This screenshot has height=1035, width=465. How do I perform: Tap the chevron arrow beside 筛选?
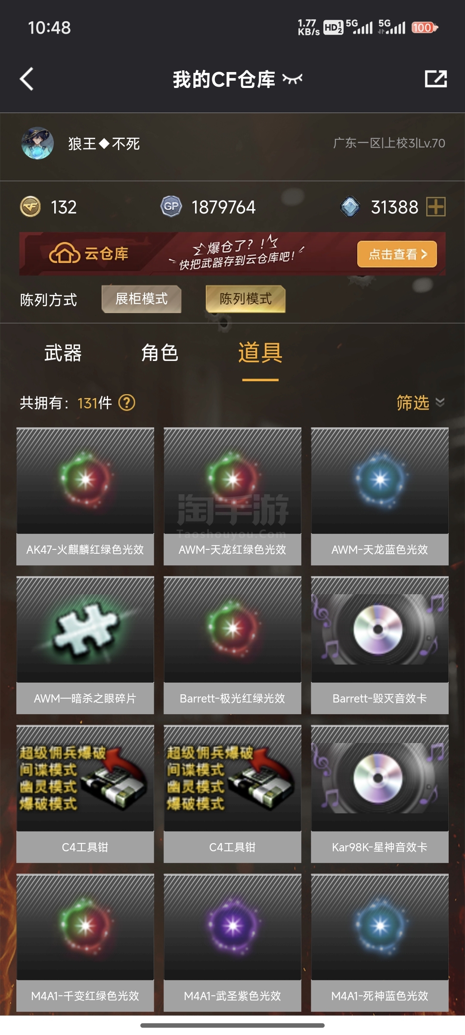pos(440,403)
